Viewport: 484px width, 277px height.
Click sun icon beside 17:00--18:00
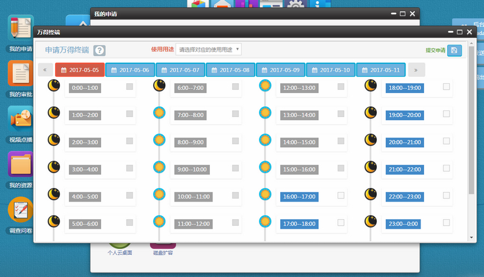265,221
